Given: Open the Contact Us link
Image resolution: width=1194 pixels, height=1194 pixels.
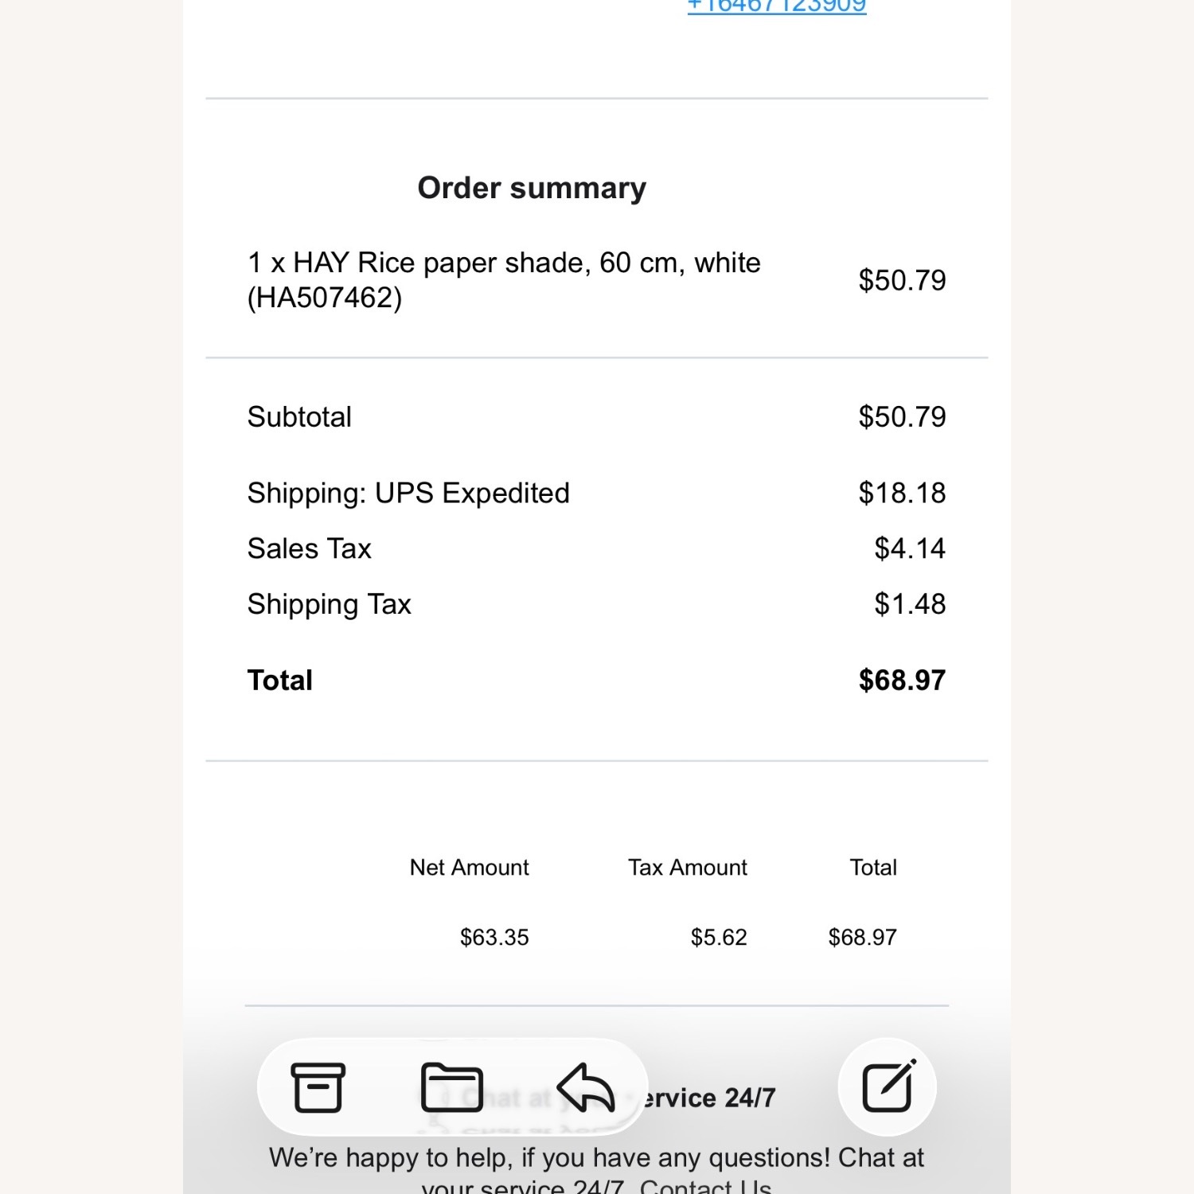Looking at the screenshot, I should [x=705, y=1187].
